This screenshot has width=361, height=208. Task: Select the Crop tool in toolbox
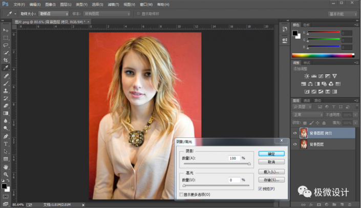tap(6, 60)
